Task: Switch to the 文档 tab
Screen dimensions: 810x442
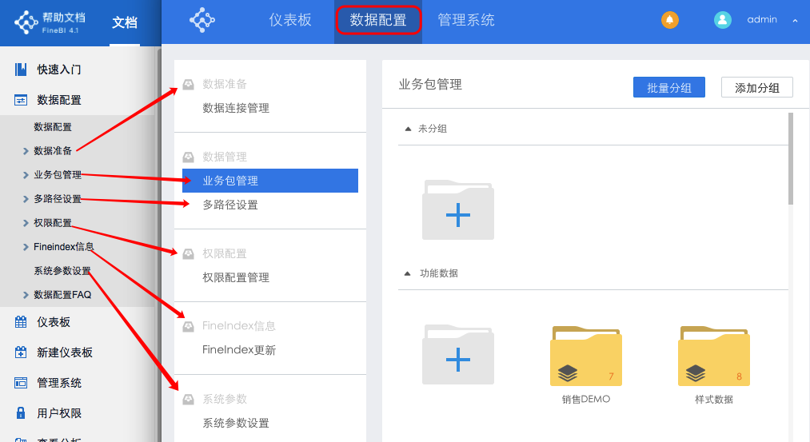Action: tap(125, 22)
